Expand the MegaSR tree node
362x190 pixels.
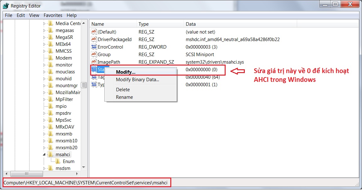point(44,37)
